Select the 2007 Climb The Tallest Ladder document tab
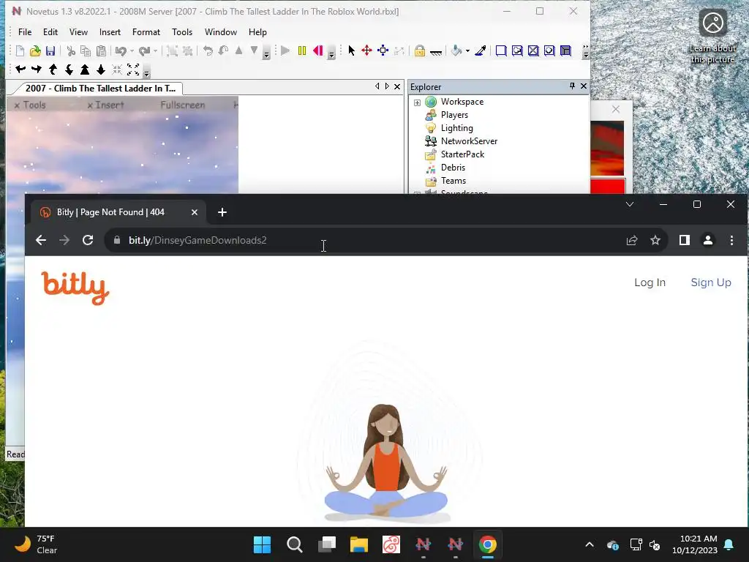The height and width of the screenshot is (562, 749). tap(100, 89)
